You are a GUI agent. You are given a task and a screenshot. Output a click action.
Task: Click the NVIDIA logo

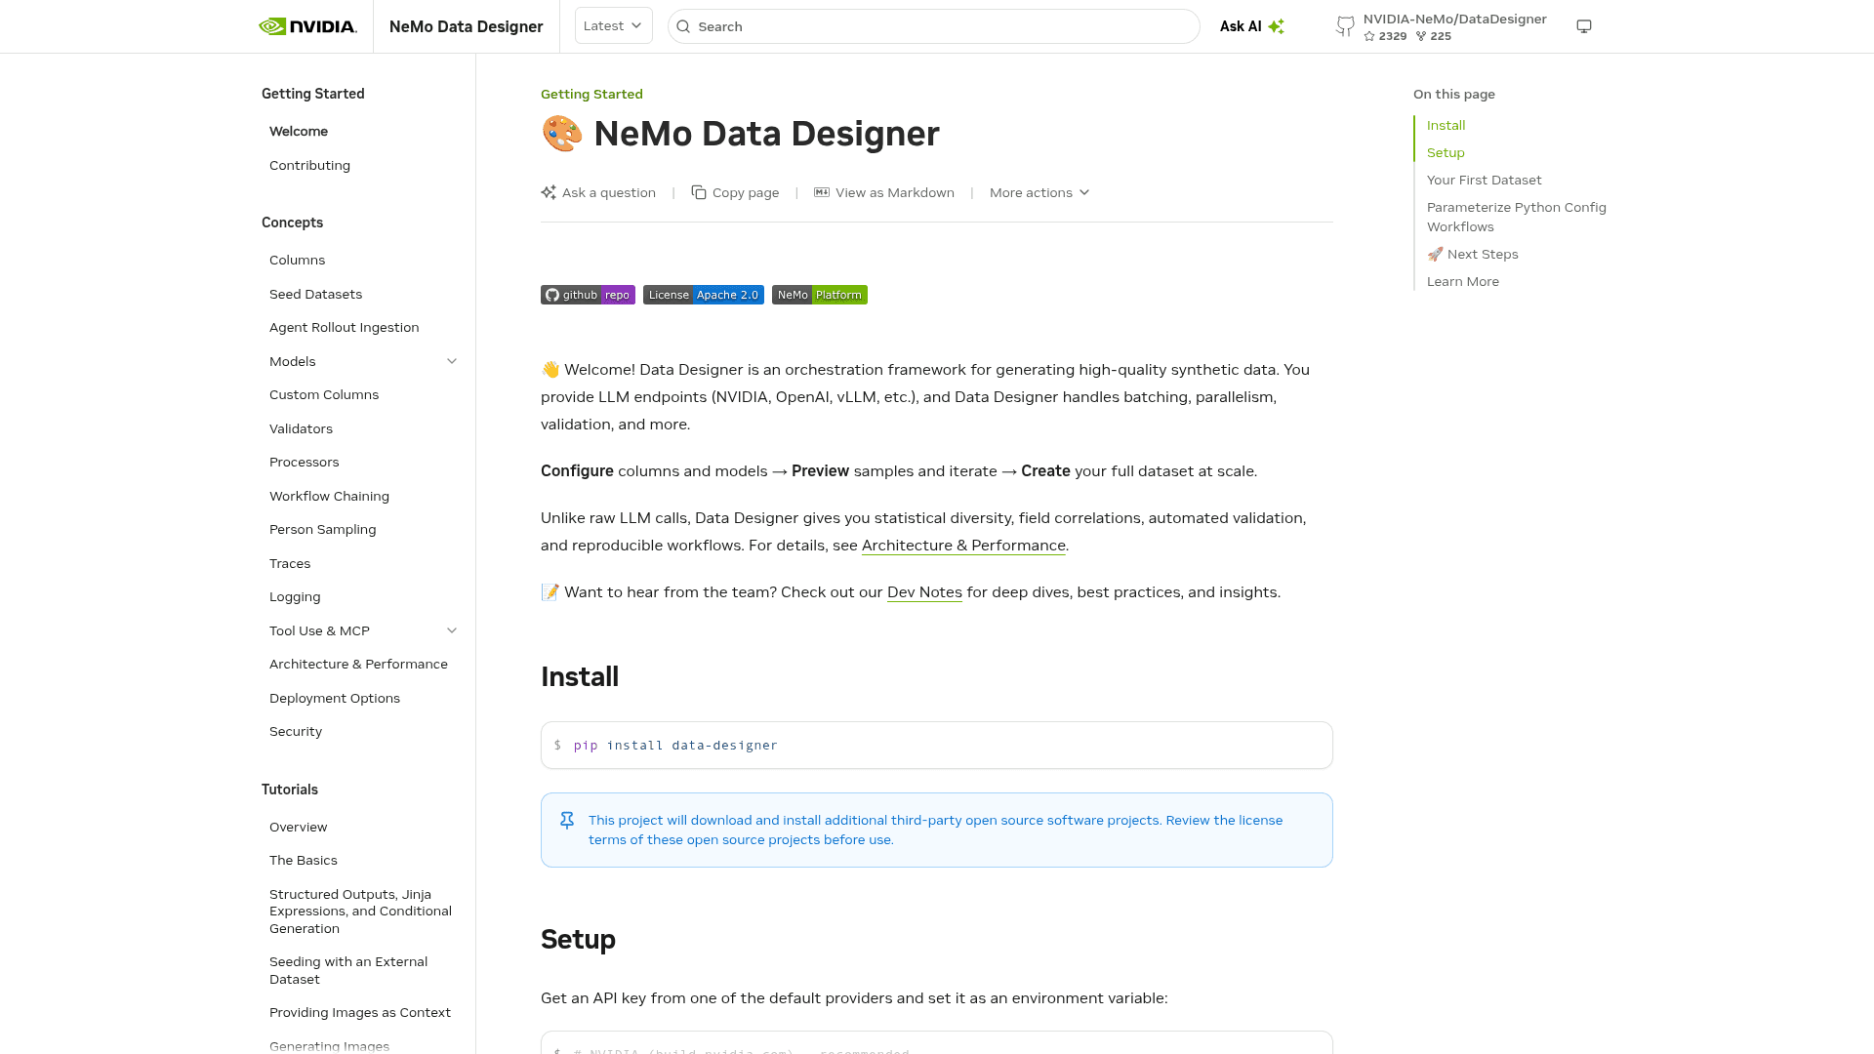click(x=307, y=26)
